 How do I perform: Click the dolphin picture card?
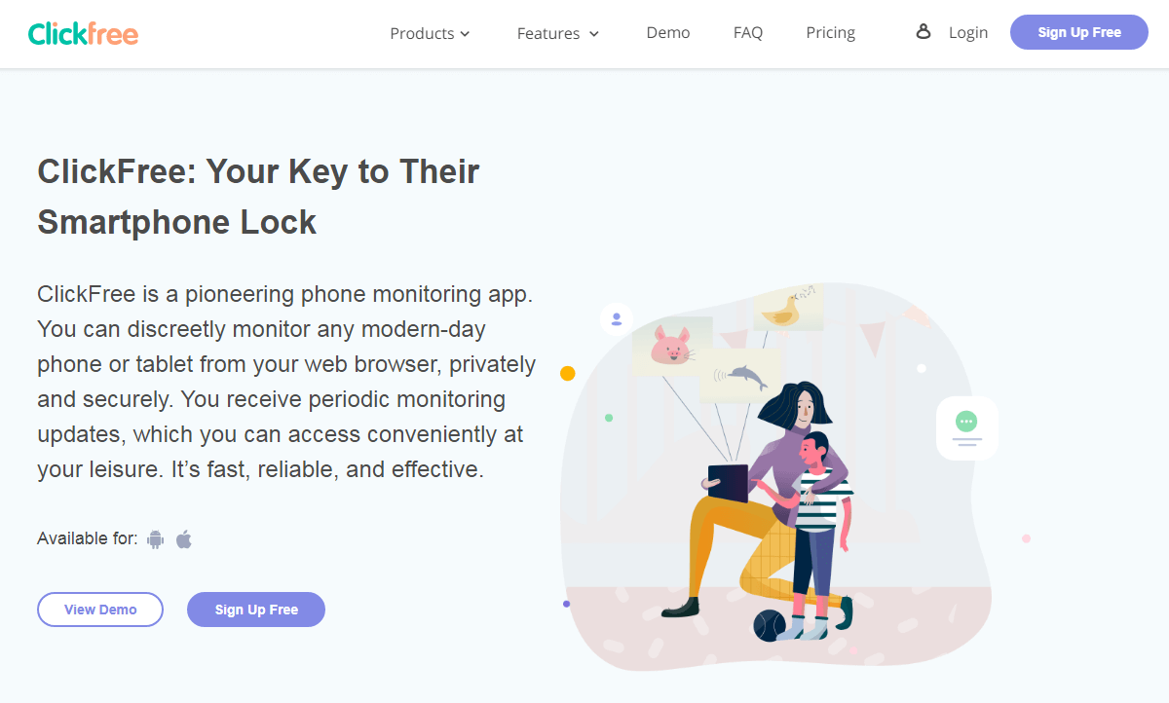740,376
